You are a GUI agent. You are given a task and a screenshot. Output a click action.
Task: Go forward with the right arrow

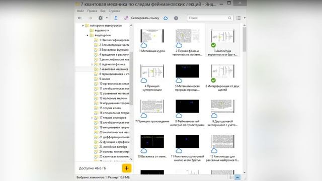(90, 18)
